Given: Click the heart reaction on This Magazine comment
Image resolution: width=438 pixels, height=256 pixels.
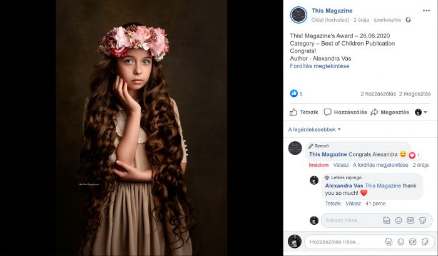Looking at the screenshot, I should (x=412, y=155).
